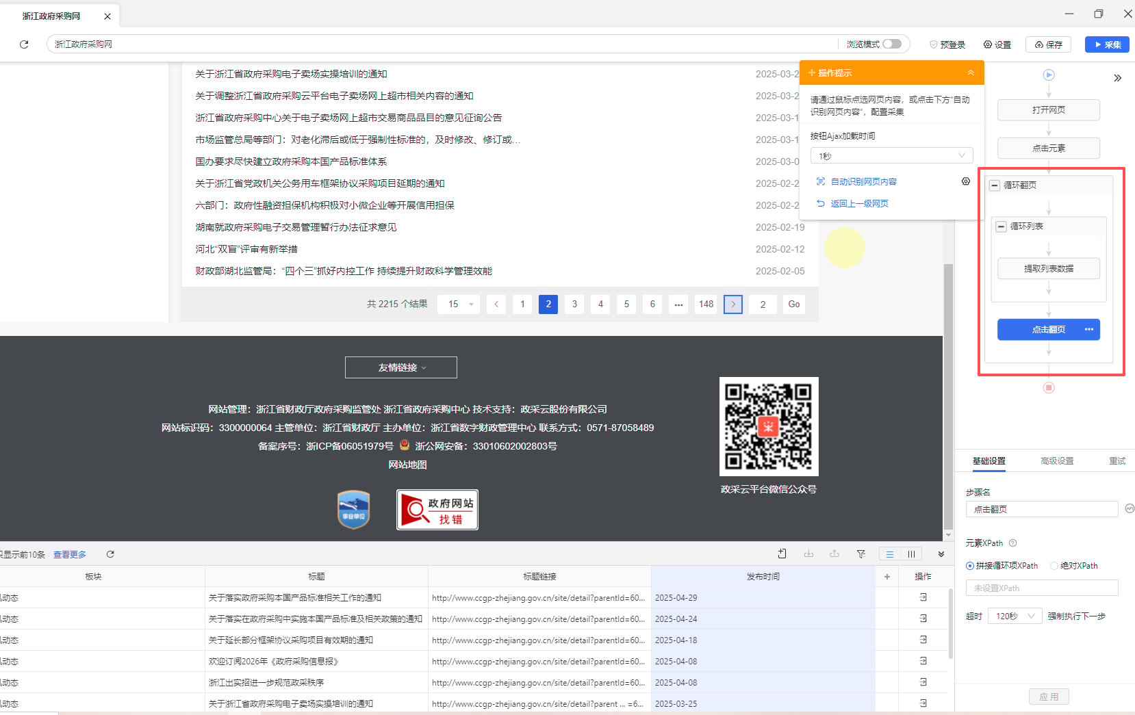Screen dimensions: 1135x715
Task: Click the row action icon for 2025-04-29 row
Action: [x=923, y=597]
